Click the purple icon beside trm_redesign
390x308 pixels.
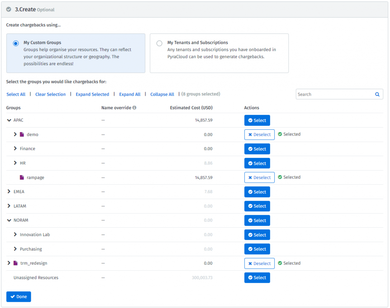pos(15,263)
